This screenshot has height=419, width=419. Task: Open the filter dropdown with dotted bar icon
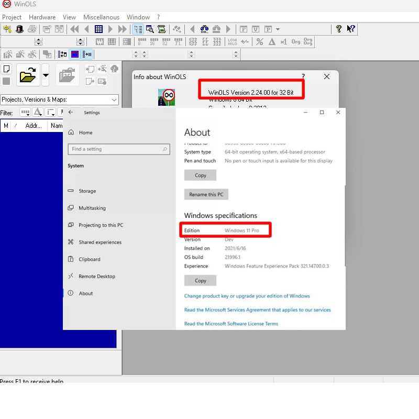25,112
